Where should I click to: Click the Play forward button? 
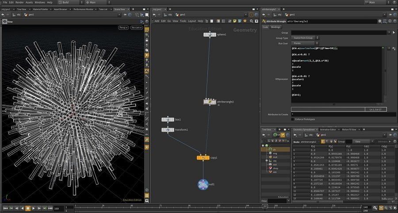34,208
